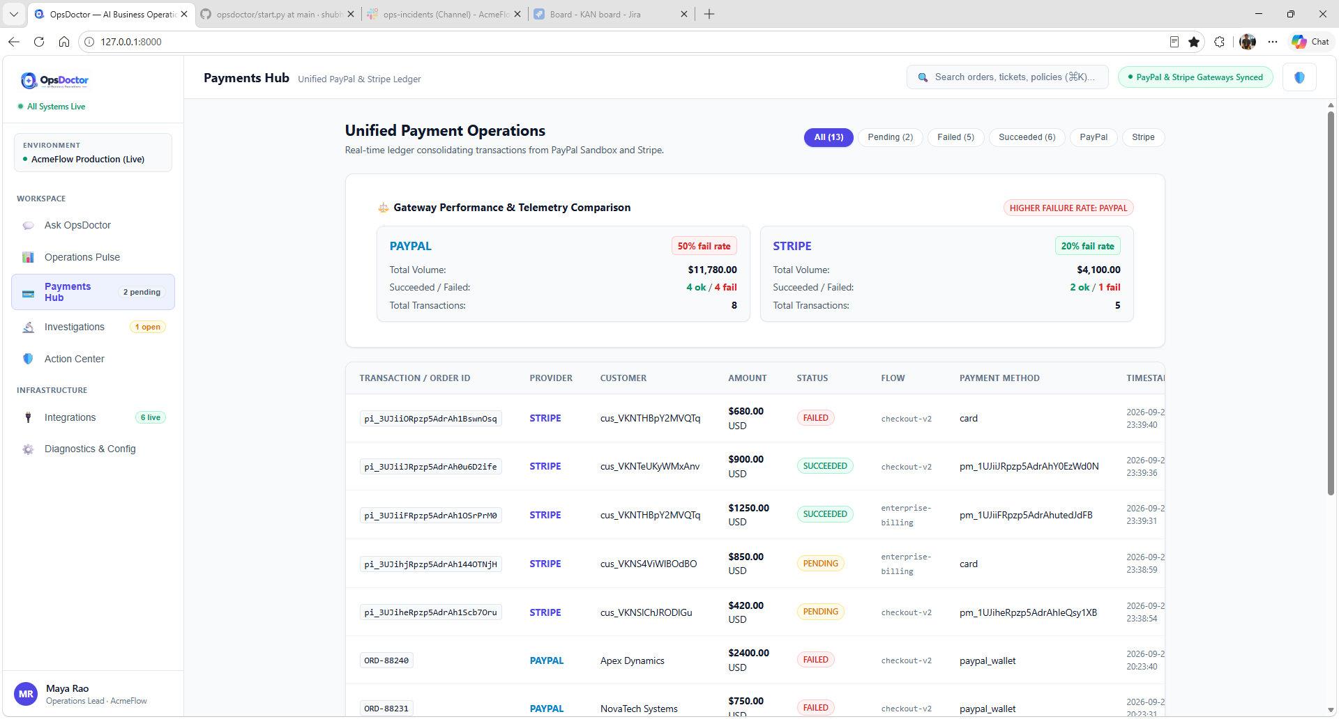Screen dimensions: 1339x719
Task: Click the MR user avatar
Action: (26, 694)
